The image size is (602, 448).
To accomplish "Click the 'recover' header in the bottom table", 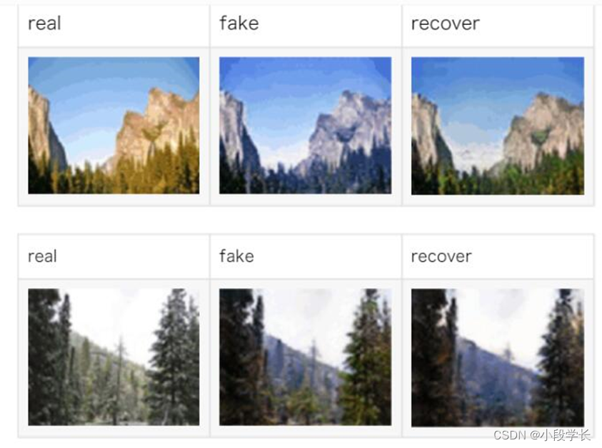I will click(441, 257).
